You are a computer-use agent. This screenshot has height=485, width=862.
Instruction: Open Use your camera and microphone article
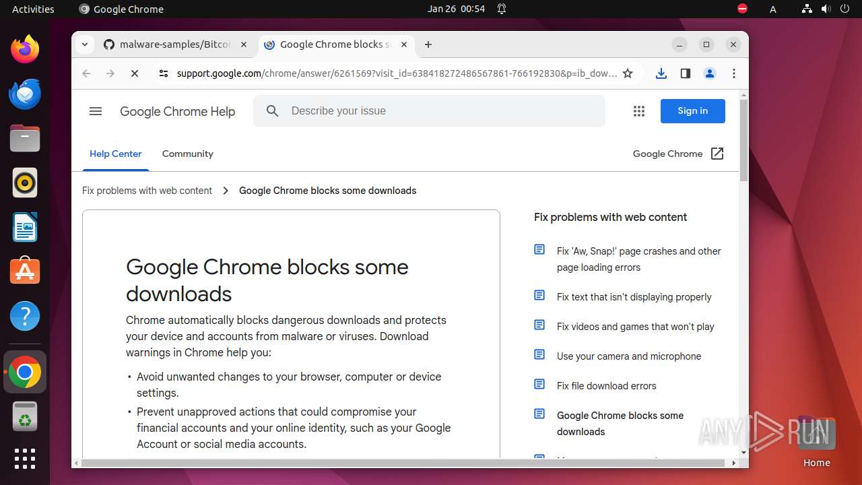(x=628, y=356)
